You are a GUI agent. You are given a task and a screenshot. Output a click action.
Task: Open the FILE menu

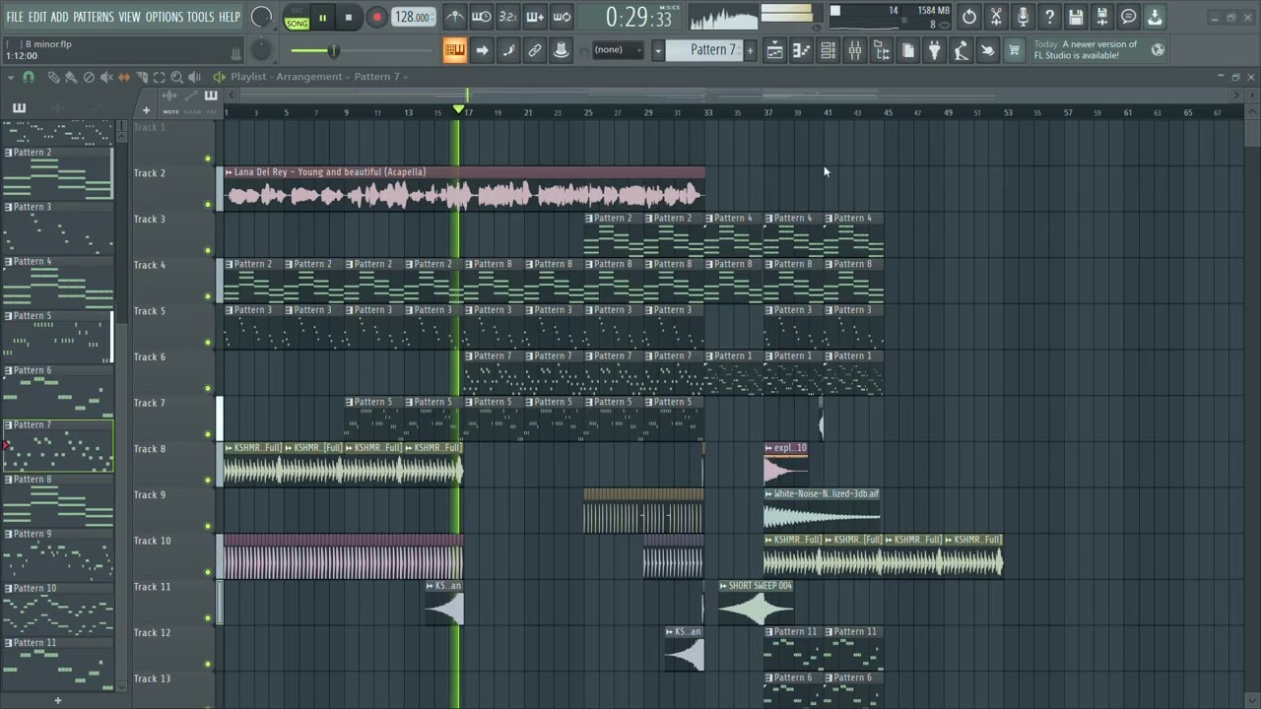click(x=15, y=17)
